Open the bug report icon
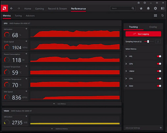Screen dimensions: 167x133 click(139, 3)
